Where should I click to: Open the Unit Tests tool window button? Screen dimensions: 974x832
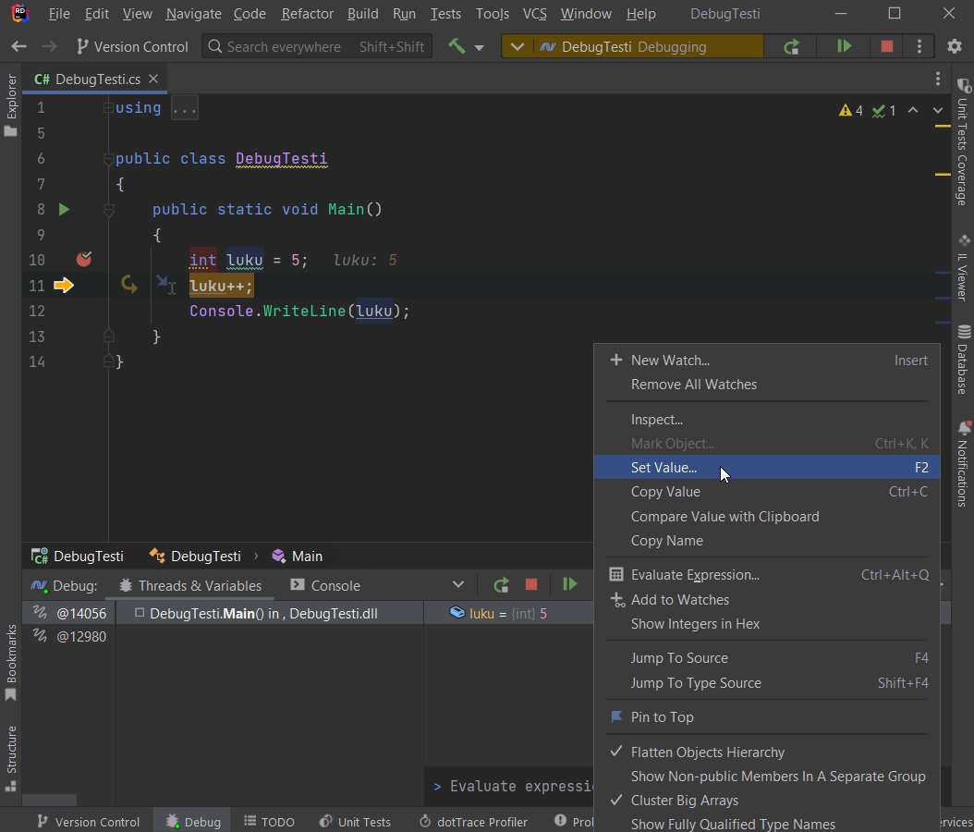point(355,822)
